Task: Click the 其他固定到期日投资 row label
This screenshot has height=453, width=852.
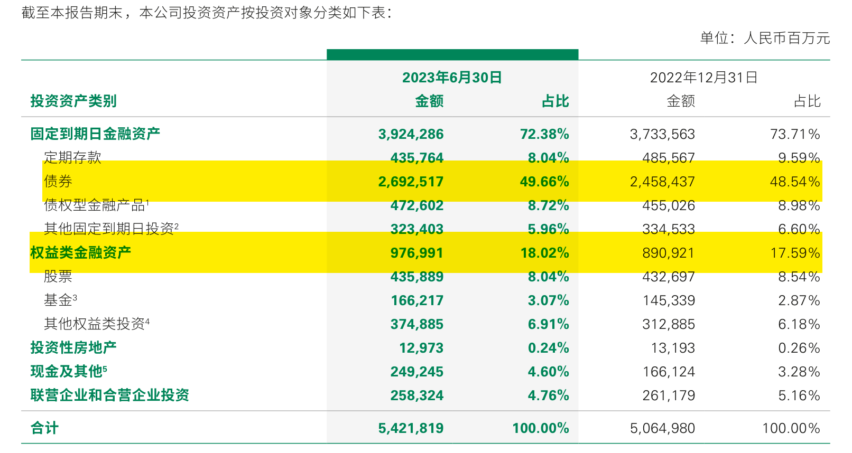Action: coord(109,229)
